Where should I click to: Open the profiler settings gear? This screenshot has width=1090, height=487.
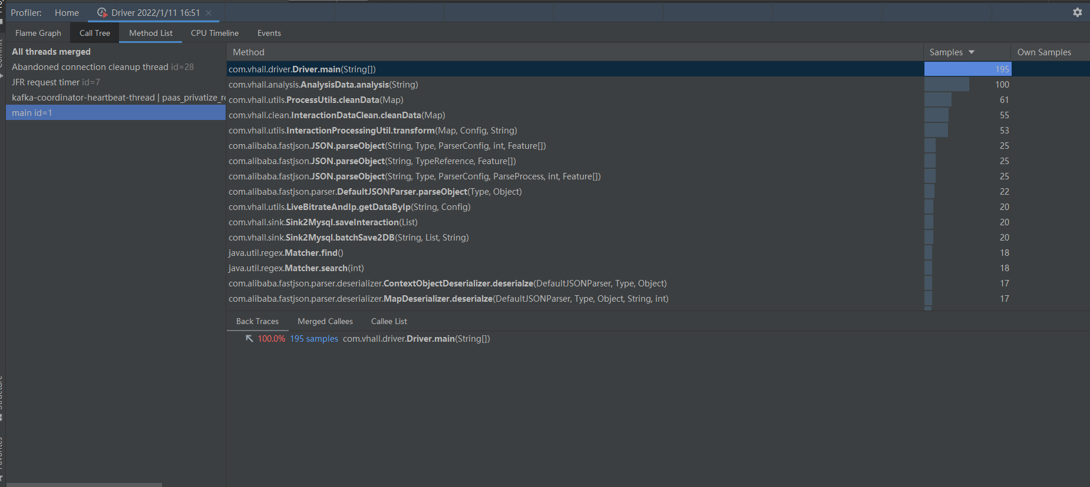click(1077, 12)
